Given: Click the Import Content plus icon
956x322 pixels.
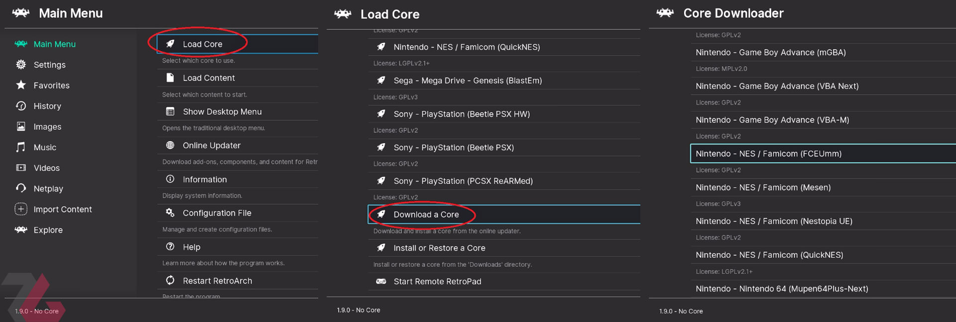Looking at the screenshot, I should (x=21, y=209).
